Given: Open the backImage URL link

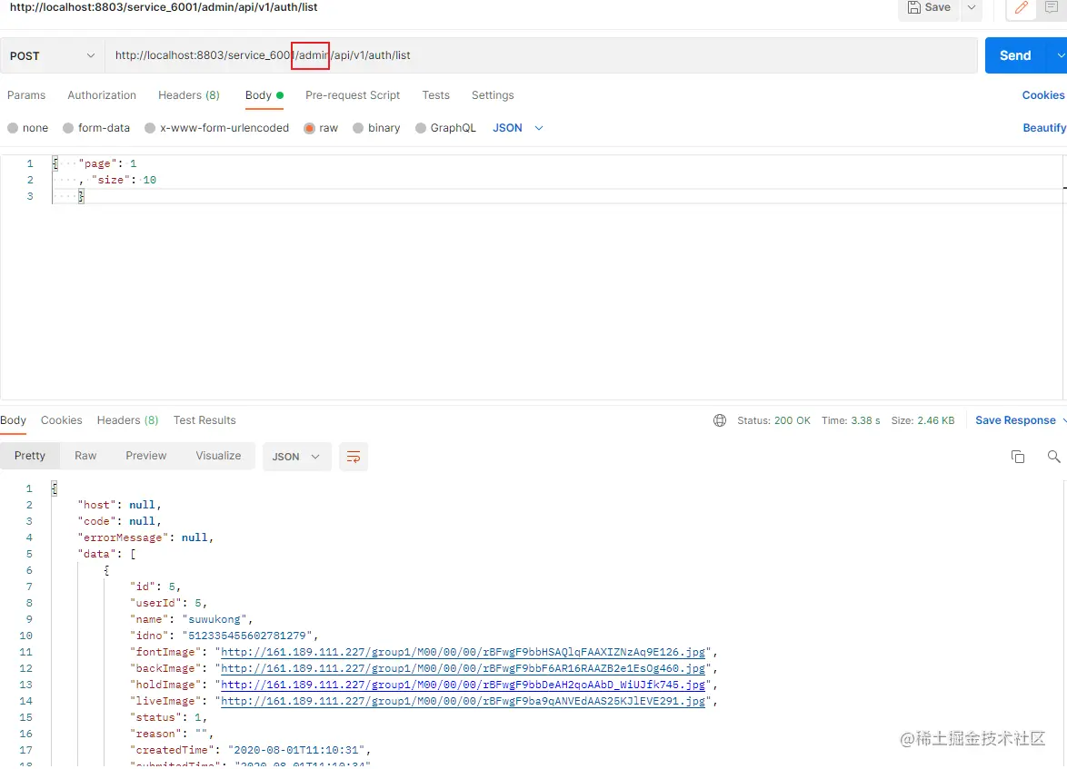Looking at the screenshot, I should [x=463, y=668].
